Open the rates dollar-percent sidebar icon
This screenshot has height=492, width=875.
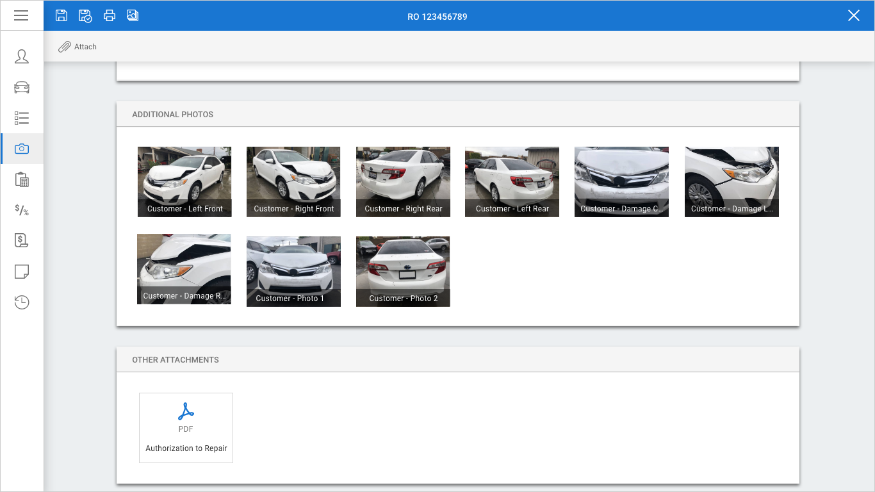(x=22, y=210)
